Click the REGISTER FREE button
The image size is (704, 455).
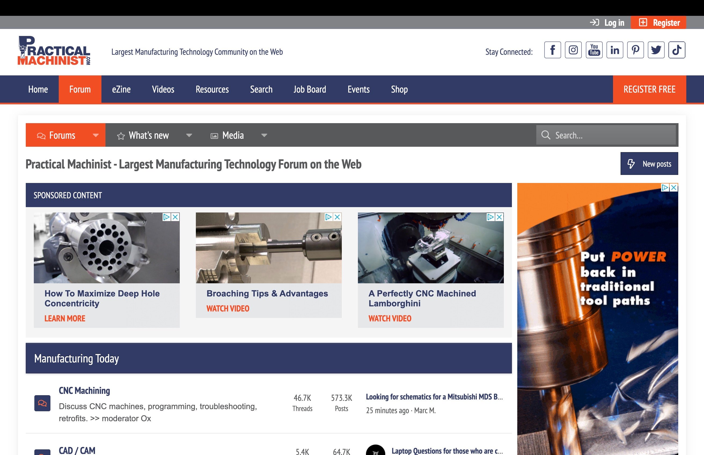coord(649,89)
